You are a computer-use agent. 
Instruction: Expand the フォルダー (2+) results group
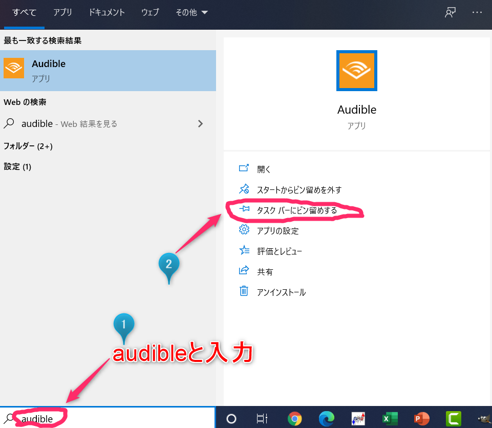click(x=28, y=146)
